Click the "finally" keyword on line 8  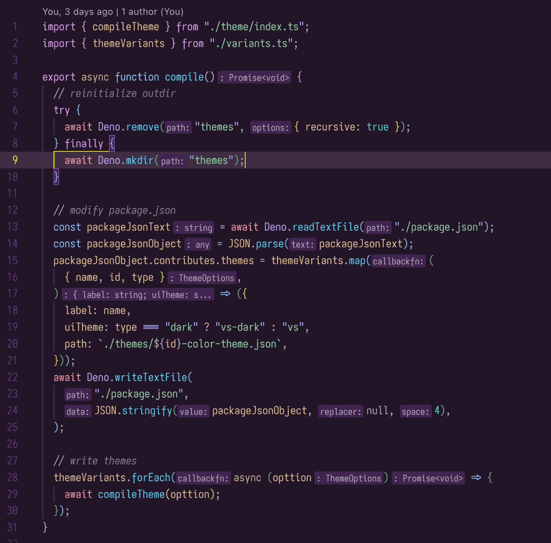pos(84,144)
